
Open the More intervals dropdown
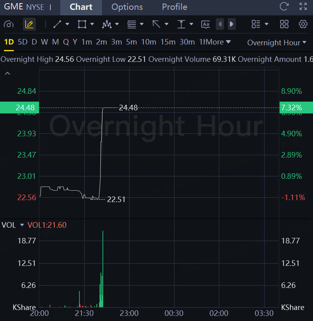click(217, 42)
